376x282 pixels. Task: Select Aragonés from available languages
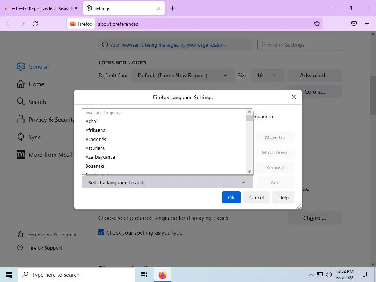tap(164, 139)
